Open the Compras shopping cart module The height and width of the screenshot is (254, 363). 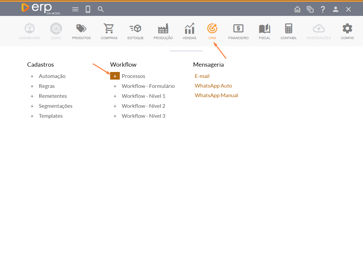coord(109,29)
